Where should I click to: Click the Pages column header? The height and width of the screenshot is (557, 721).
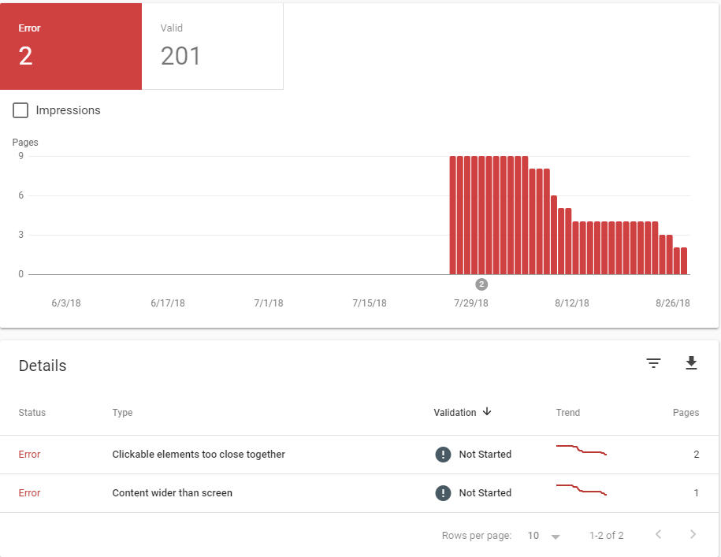coord(686,413)
